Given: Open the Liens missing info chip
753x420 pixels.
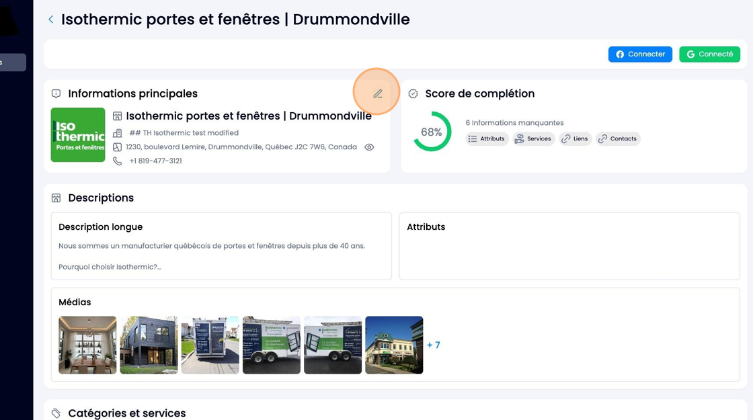Looking at the screenshot, I should (x=576, y=138).
